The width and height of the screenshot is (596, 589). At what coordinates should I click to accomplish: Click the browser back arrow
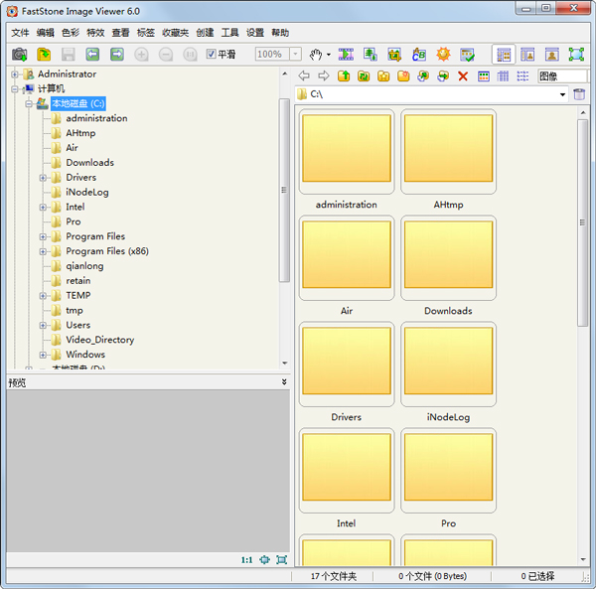click(304, 76)
